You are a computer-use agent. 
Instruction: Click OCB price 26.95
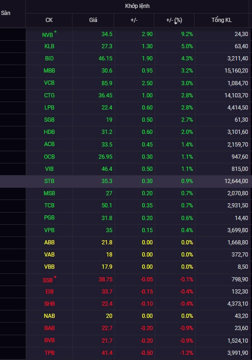point(106,156)
